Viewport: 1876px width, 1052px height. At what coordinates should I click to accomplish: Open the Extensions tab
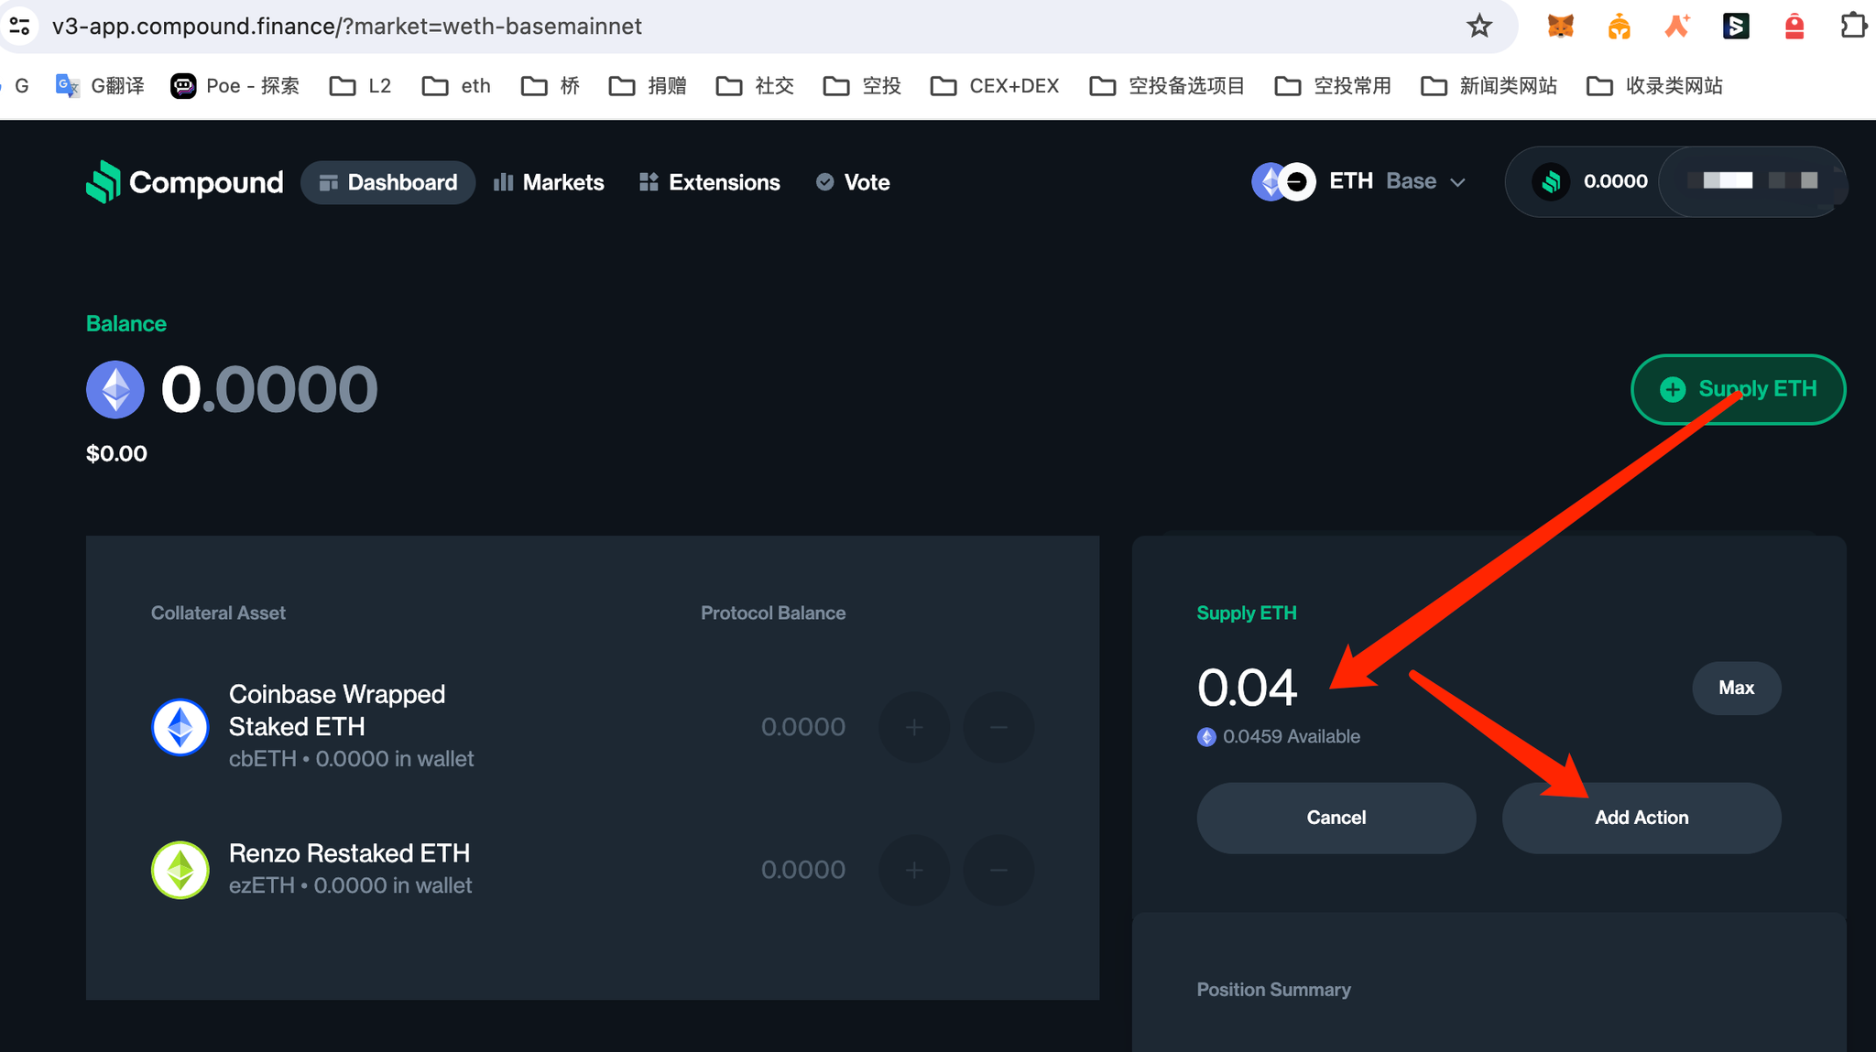(x=710, y=182)
